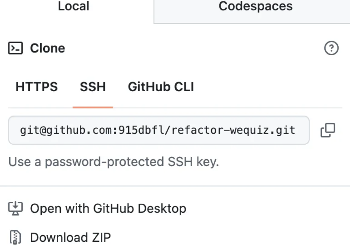Click the password-protected SSH key hint text
The height and width of the screenshot is (252, 350).
pos(113,162)
